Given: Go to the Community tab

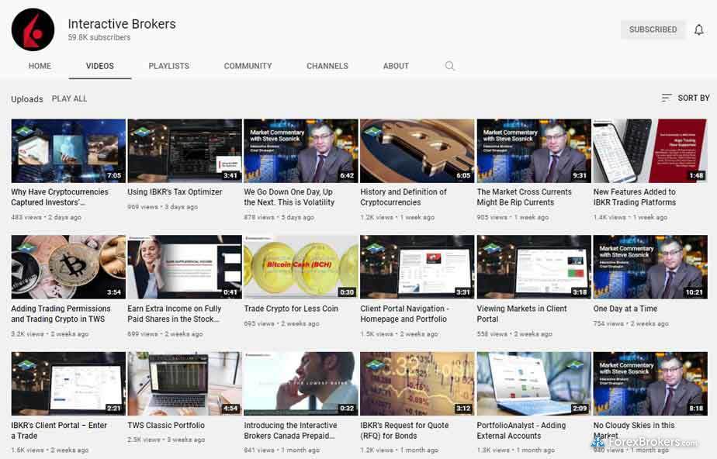Looking at the screenshot, I should (x=248, y=66).
